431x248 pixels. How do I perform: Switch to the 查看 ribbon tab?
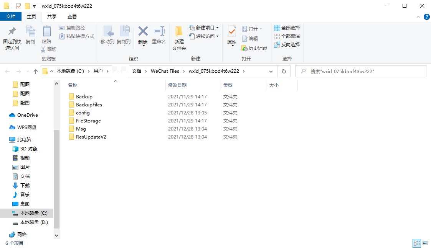[x=72, y=16]
